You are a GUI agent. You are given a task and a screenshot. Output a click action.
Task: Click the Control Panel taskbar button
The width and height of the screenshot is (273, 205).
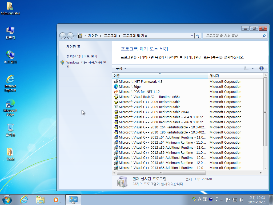click(73, 200)
